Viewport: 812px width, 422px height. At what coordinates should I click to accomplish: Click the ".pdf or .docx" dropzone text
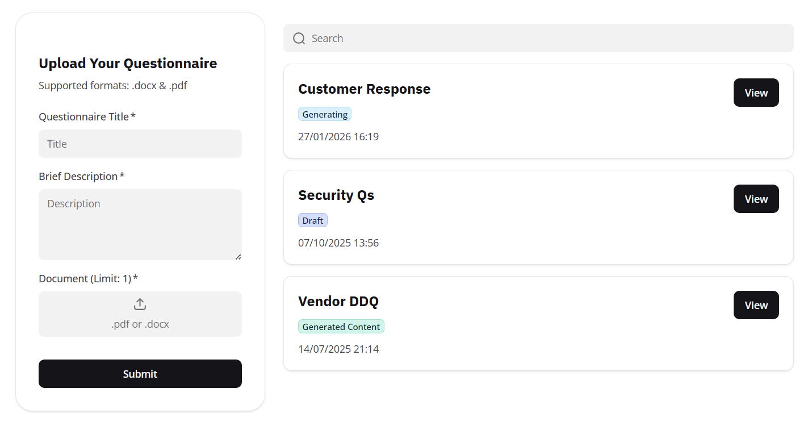click(x=140, y=324)
